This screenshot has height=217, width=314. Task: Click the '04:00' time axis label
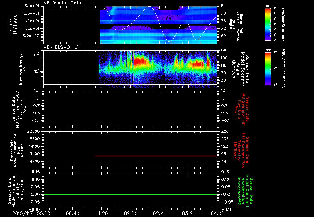(x=218, y=213)
